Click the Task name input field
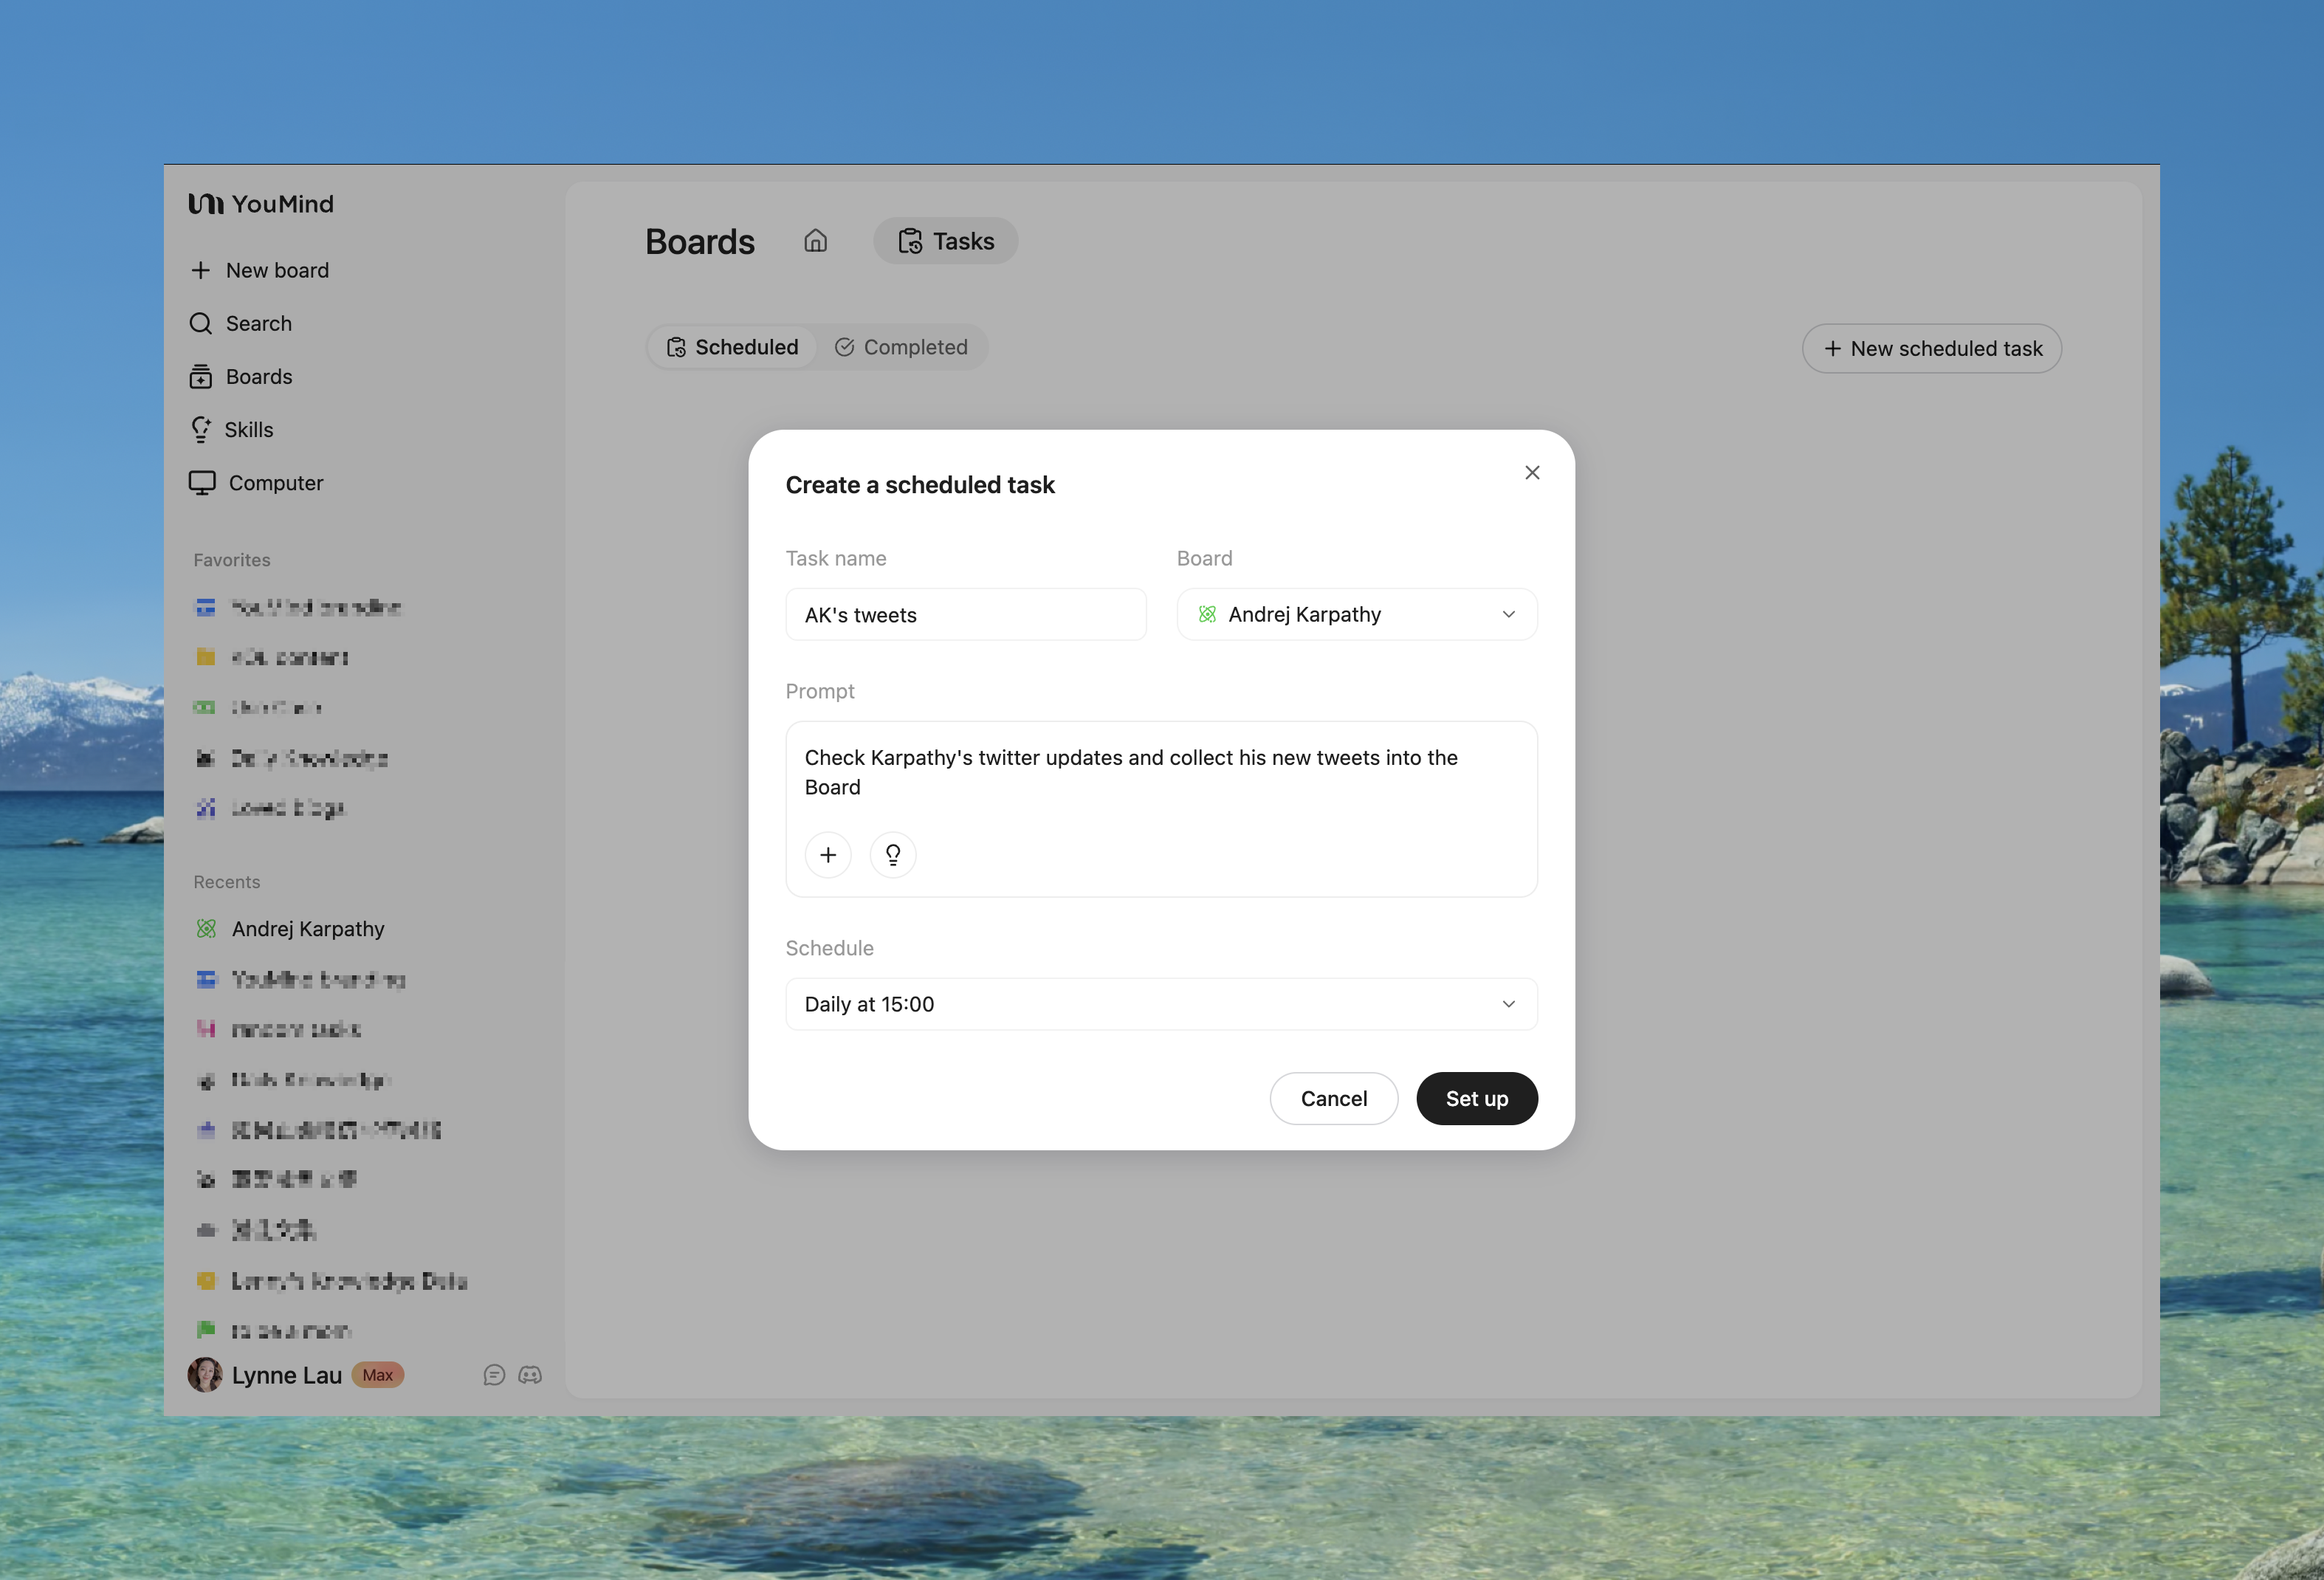The height and width of the screenshot is (1580, 2324). [x=965, y=615]
